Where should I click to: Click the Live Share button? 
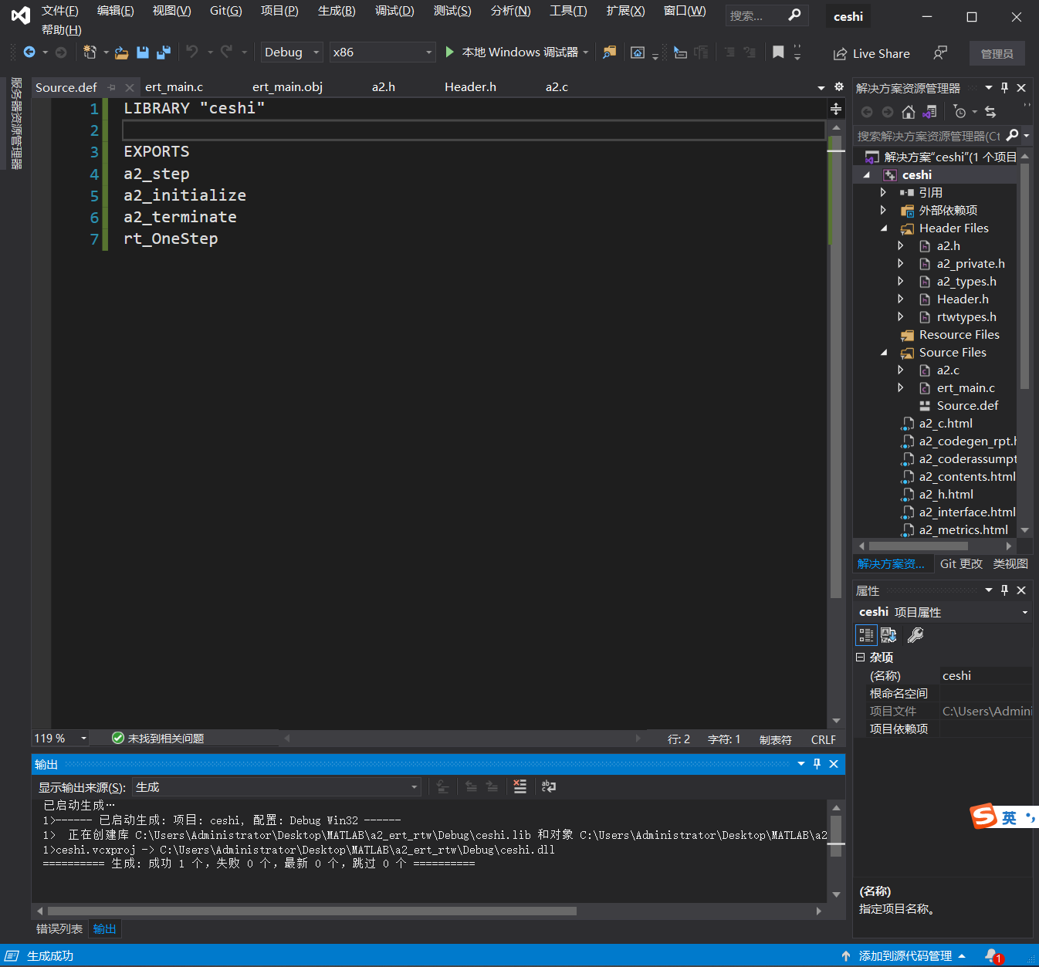(x=871, y=53)
